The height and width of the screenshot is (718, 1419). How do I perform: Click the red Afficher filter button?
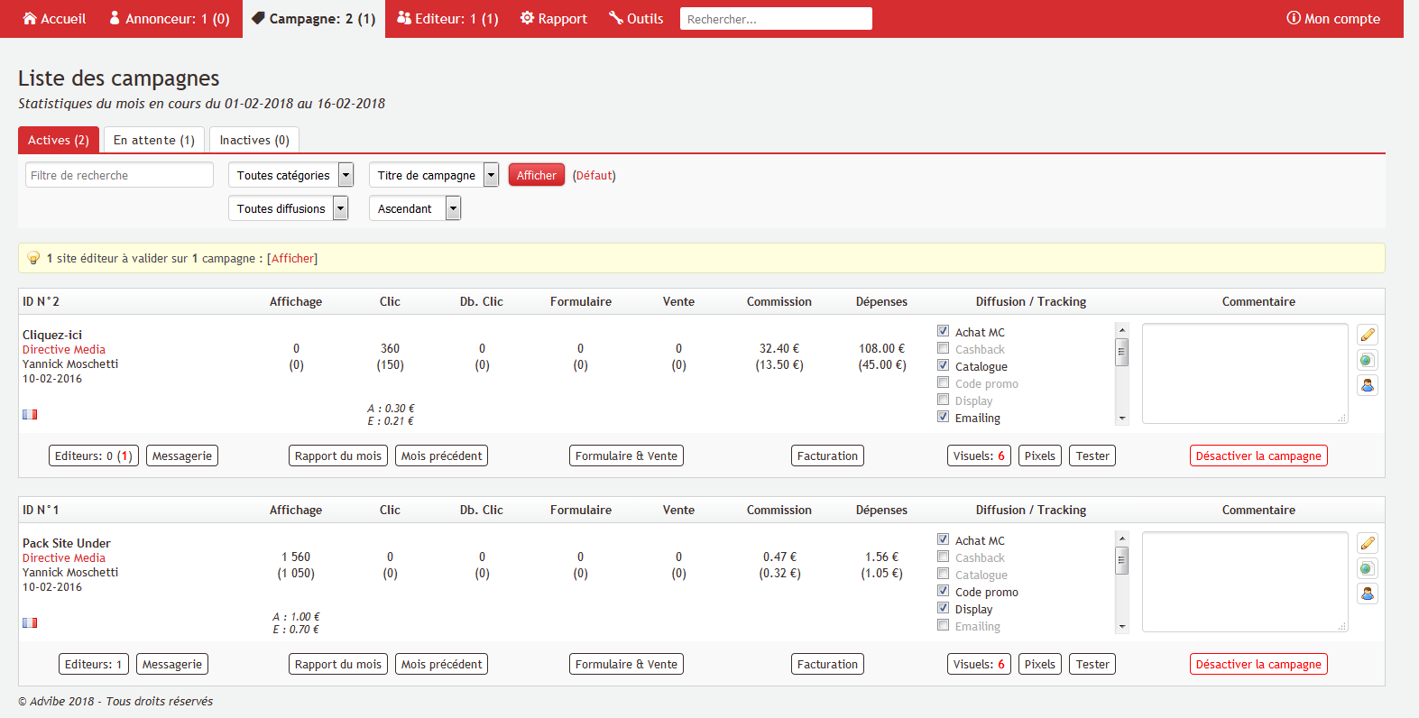coord(537,175)
